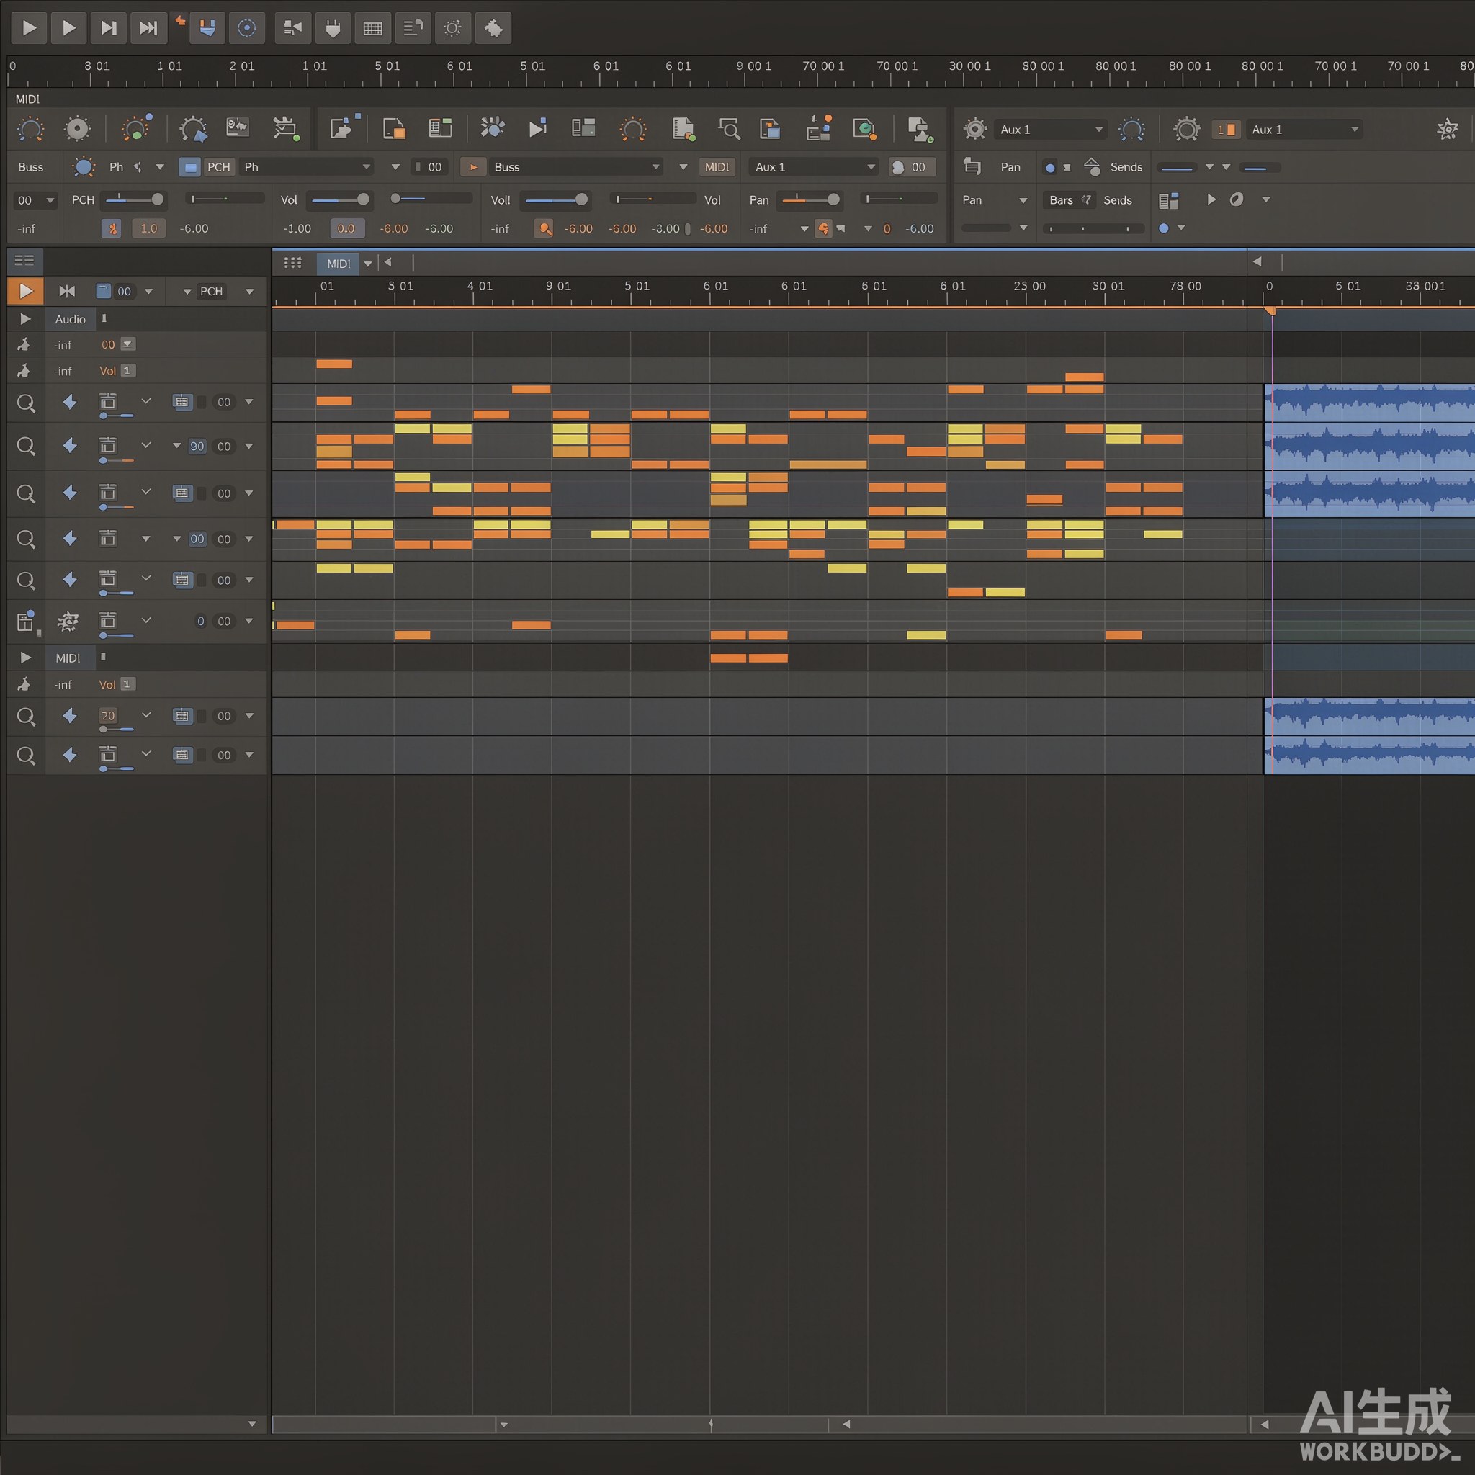Click the orange playhead marker on right ruler
This screenshot has height=1475, width=1475.
coord(1270,310)
